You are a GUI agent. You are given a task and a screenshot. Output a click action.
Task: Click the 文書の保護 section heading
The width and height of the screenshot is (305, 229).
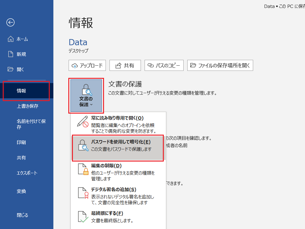pos(125,84)
